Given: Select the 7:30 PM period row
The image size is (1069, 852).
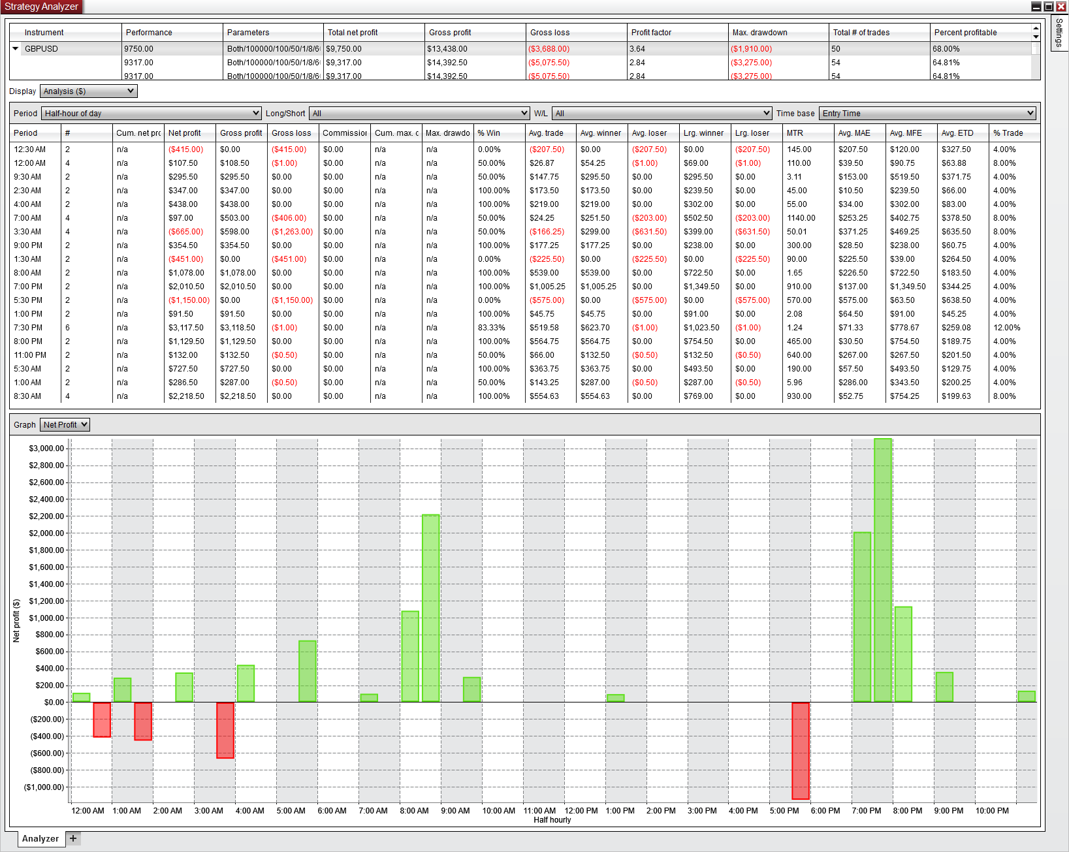Looking at the screenshot, I should [x=522, y=328].
